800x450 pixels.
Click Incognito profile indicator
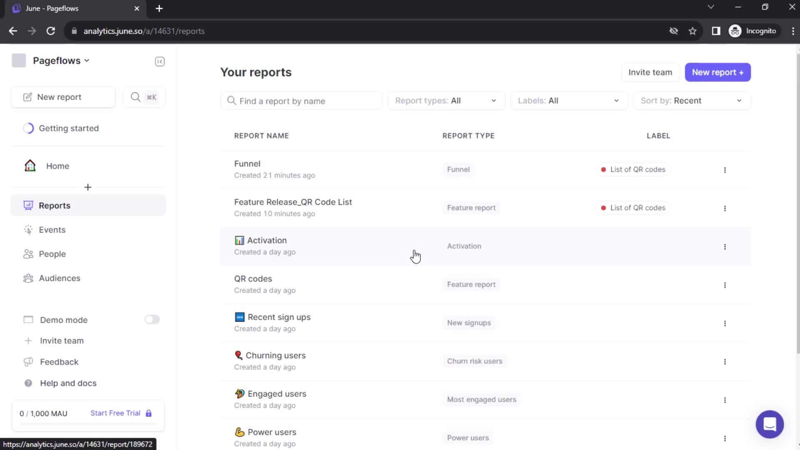pyautogui.click(x=753, y=31)
